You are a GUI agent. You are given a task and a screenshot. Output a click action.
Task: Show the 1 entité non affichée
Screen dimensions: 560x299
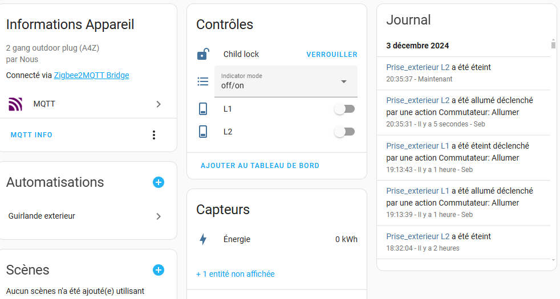coord(236,274)
